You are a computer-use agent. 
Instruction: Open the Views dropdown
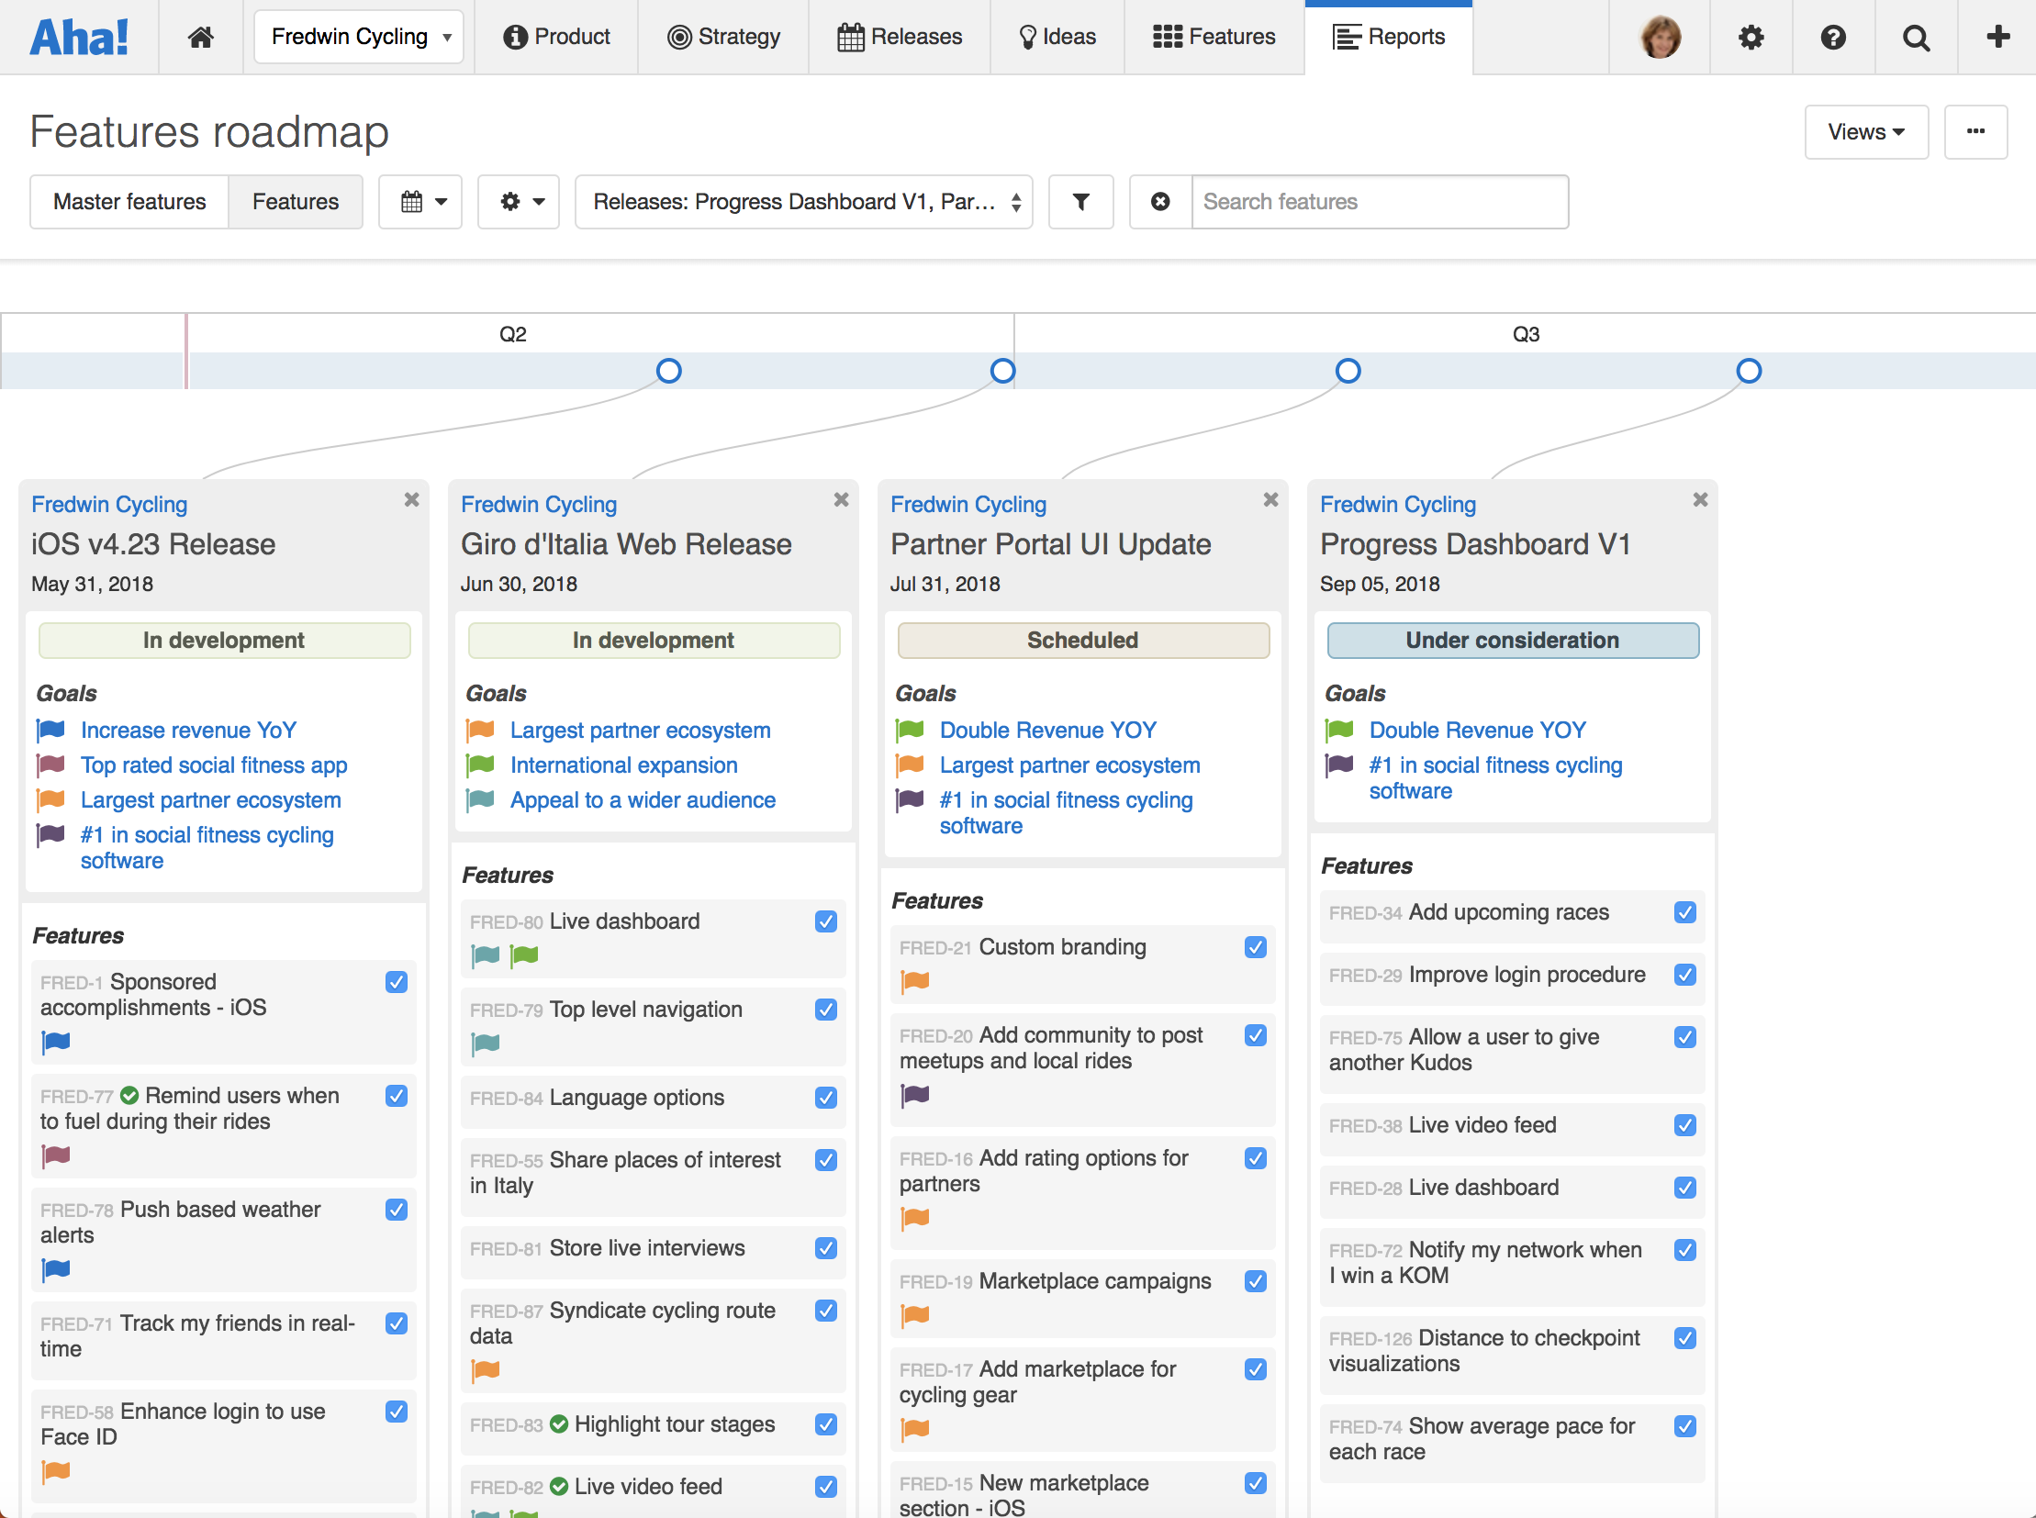tap(1866, 131)
